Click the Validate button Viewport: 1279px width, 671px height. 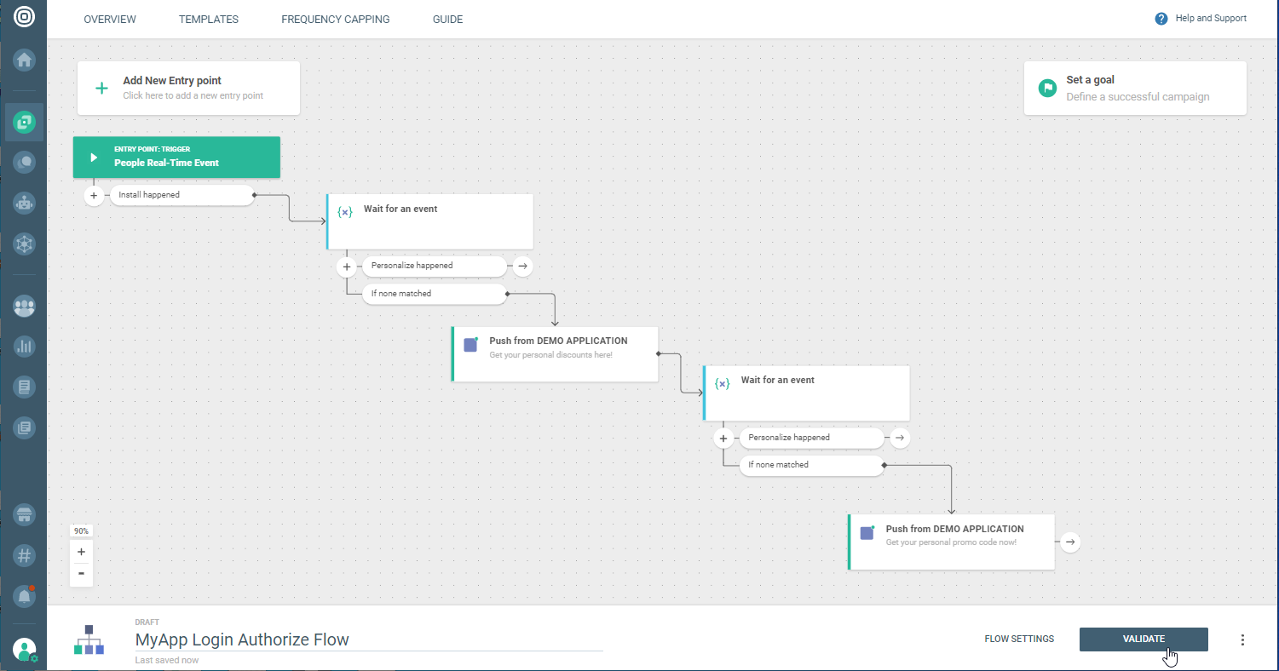pos(1143,639)
